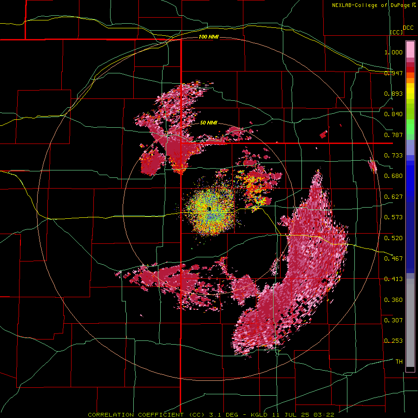Click the DCC label above the color bar
418x418 pixels.
(x=408, y=28)
